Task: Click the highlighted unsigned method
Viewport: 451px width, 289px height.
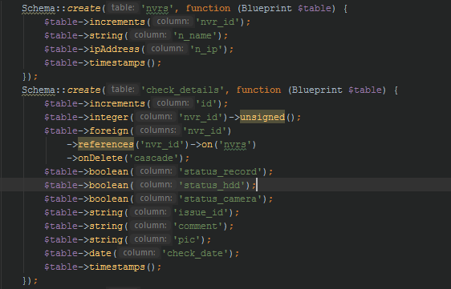Action: [x=262, y=118]
